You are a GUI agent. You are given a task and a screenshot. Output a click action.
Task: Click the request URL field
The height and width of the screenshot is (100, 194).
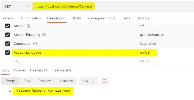click(x=113, y=6)
